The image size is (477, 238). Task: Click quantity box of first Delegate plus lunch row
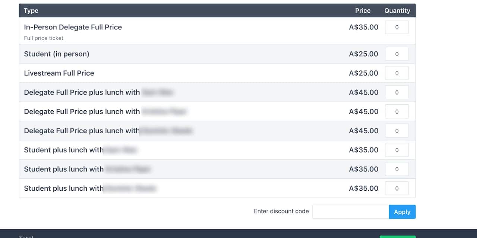tap(397, 92)
